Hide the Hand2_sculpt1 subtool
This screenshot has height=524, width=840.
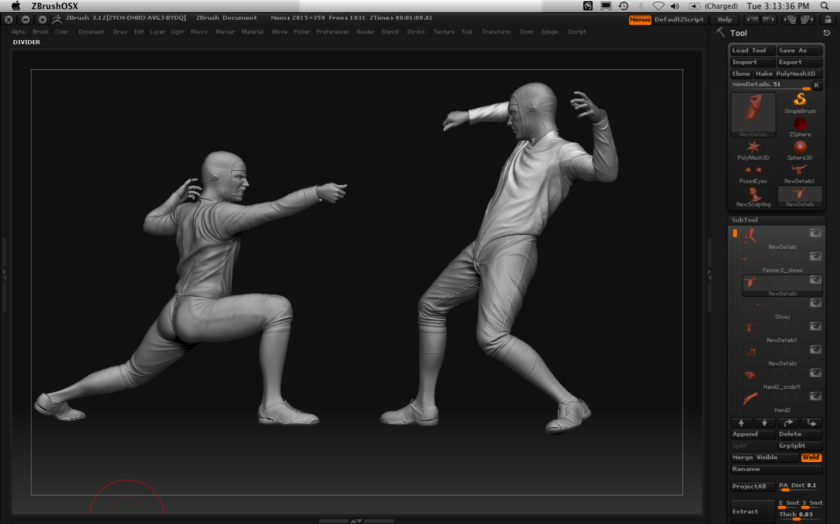pyautogui.click(x=815, y=372)
